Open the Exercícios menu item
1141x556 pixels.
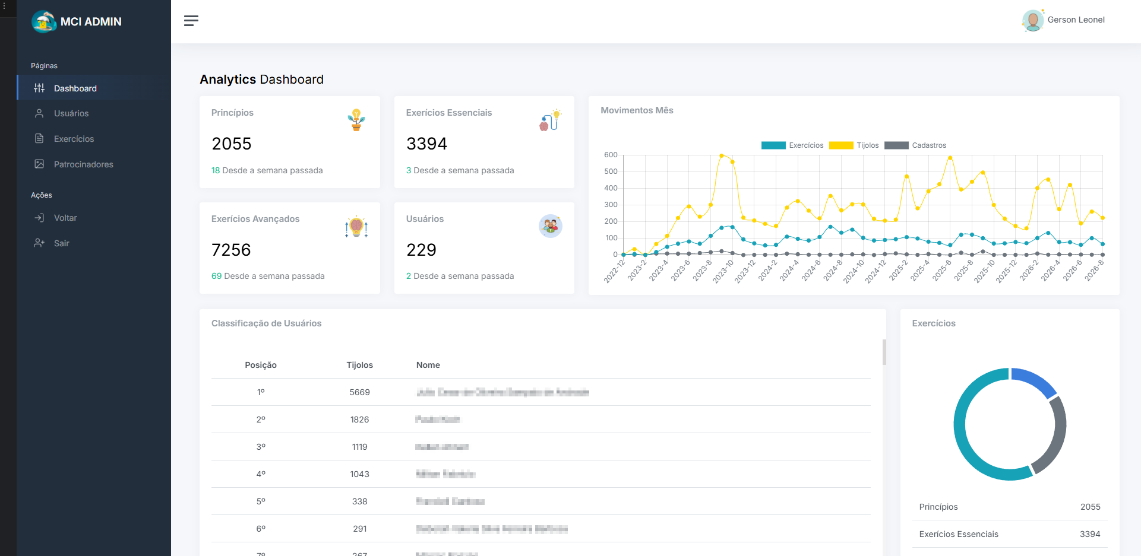94,139
